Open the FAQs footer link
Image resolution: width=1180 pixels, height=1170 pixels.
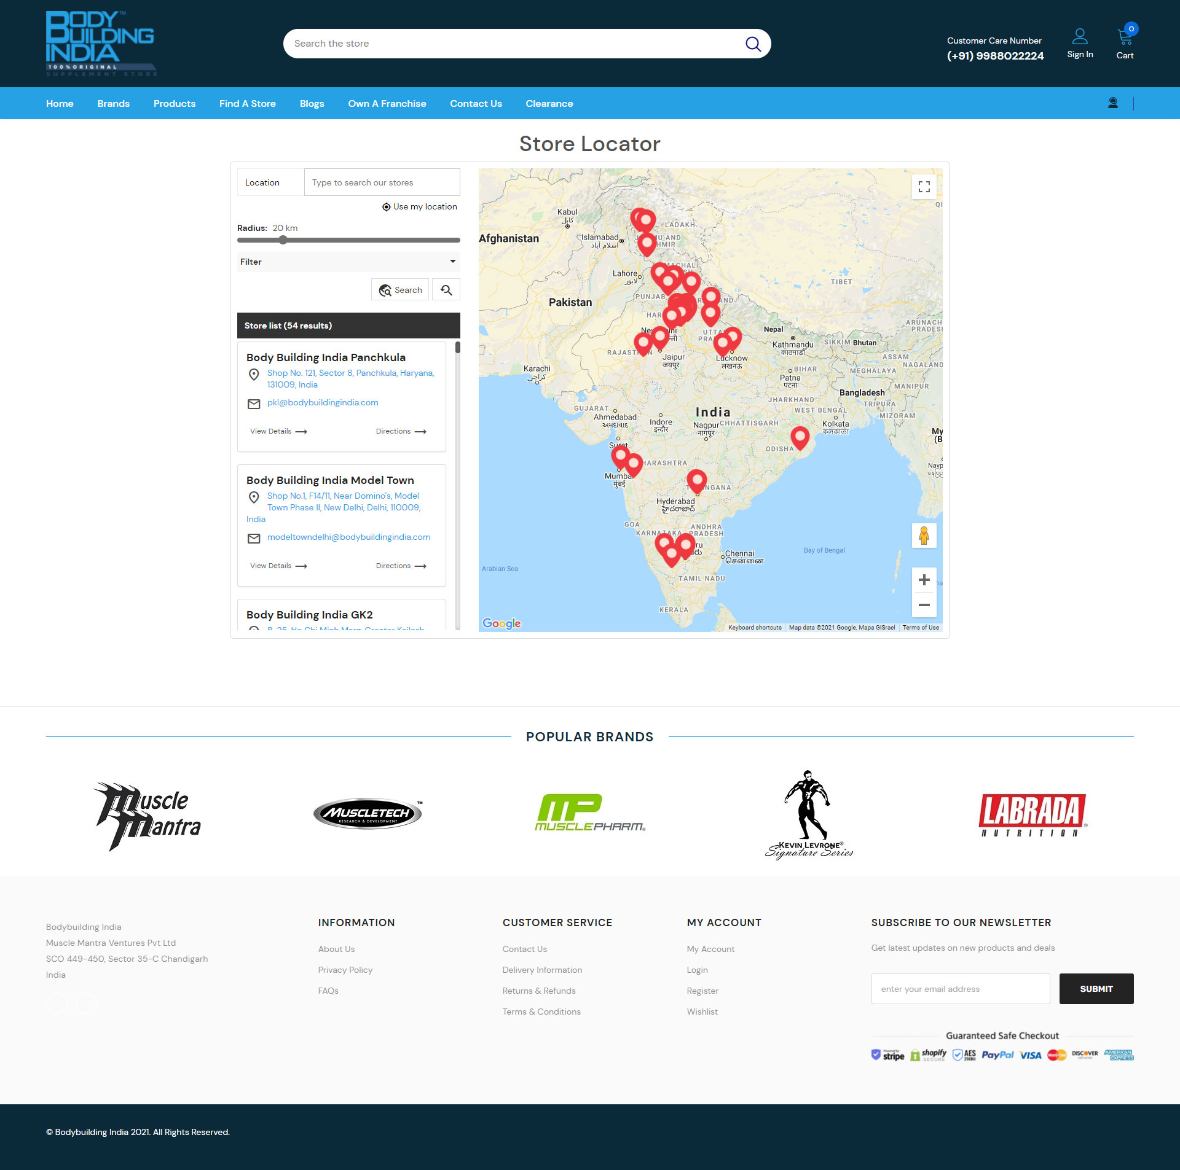tap(328, 991)
